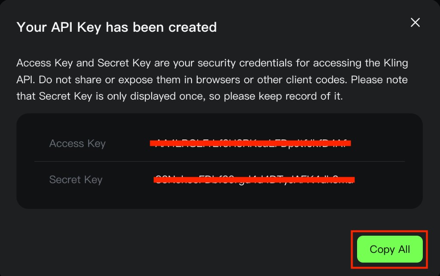Select the redacted Secret Key value

coord(254,179)
